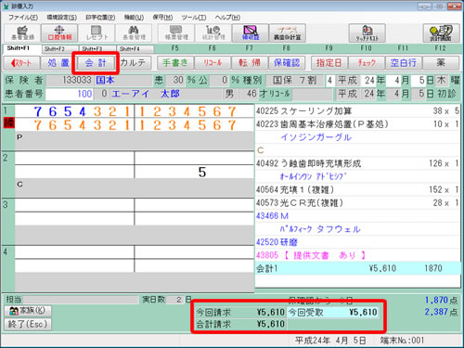Click the 終了(Esc) button

(28, 324)
